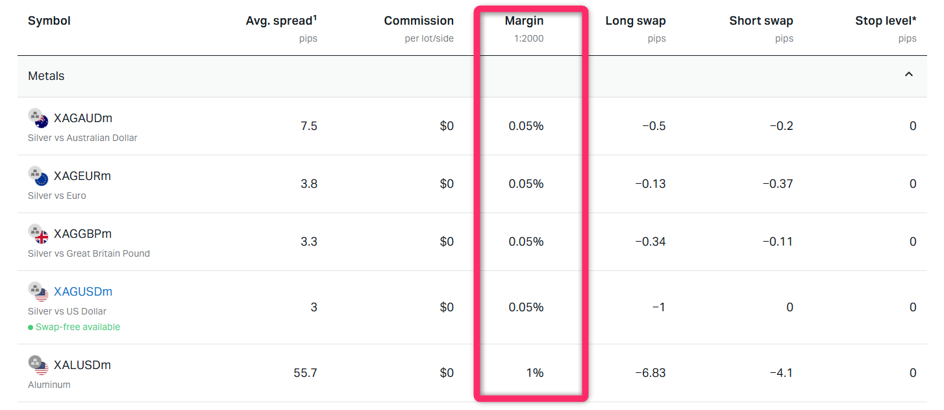Viewport: 944px width, 410px height.
Task: Collapse the Metals section chevron
Action: [909, 75]
